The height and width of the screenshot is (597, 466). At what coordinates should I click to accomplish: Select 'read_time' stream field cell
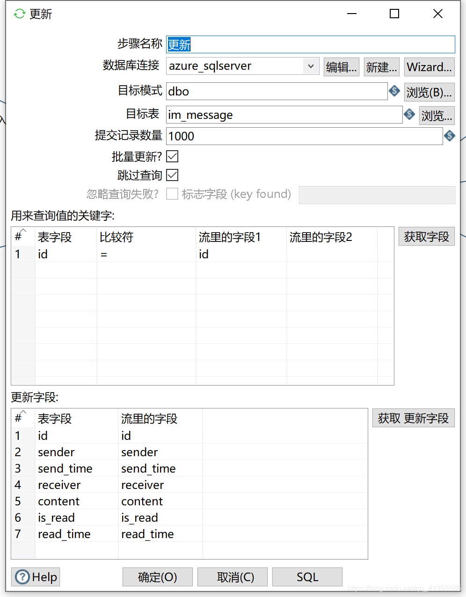tap(160, 534)
